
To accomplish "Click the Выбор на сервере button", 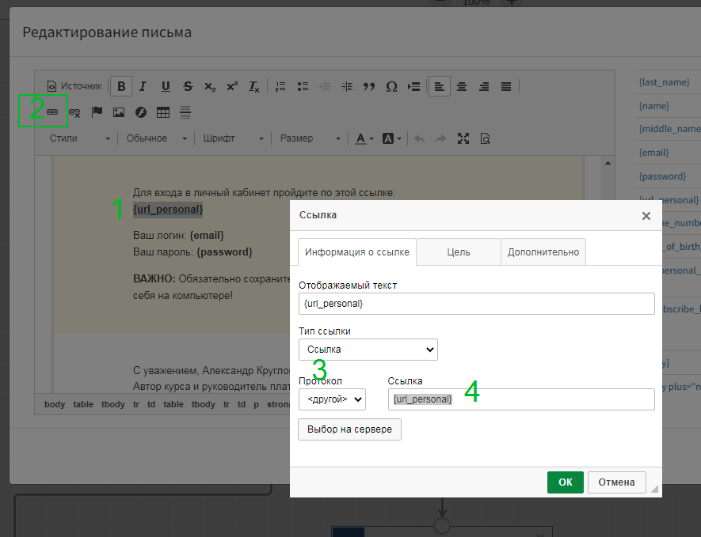I will click(x=349, y=429).
